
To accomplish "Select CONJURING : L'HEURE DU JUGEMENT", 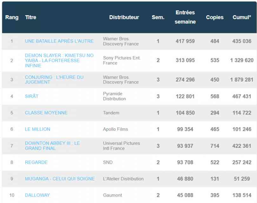I will [x=54, y=80].
